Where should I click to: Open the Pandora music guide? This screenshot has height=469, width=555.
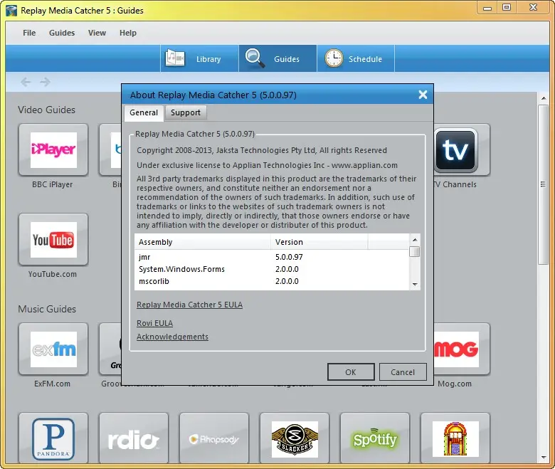(x=53, y=439)
